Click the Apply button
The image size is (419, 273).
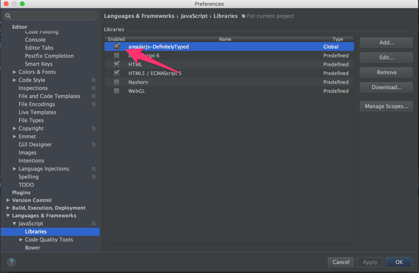click(370, 262)
